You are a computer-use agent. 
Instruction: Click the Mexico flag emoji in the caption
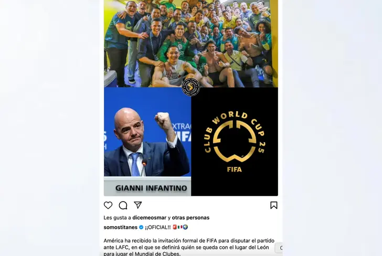[x=180, y=227]
